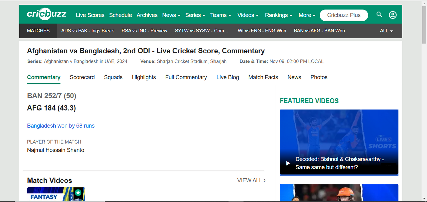Screen dimensions: 427x202
Task: Expand the Series dropdown menu
Action: pyautogui.click(x=195, y=15)
